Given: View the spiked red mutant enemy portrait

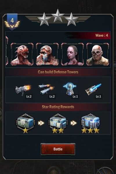Looking at the screenshot, I should (x=22, y=54).
